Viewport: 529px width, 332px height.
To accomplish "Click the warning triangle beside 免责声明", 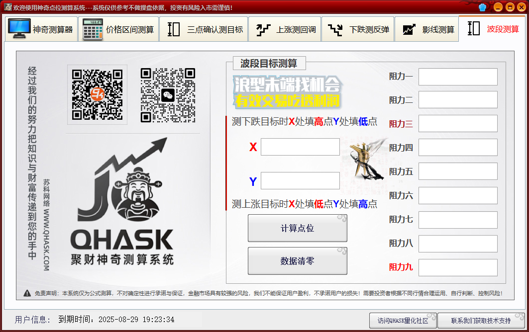I will [x=27, y=293].
